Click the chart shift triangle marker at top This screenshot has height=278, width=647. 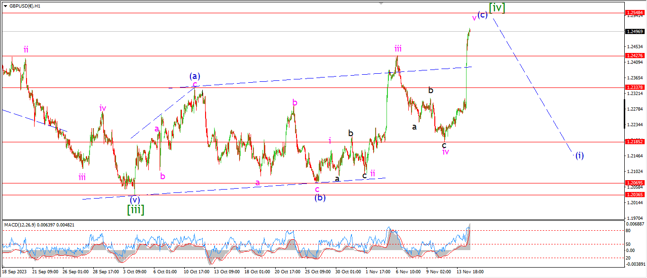[380, 3]
